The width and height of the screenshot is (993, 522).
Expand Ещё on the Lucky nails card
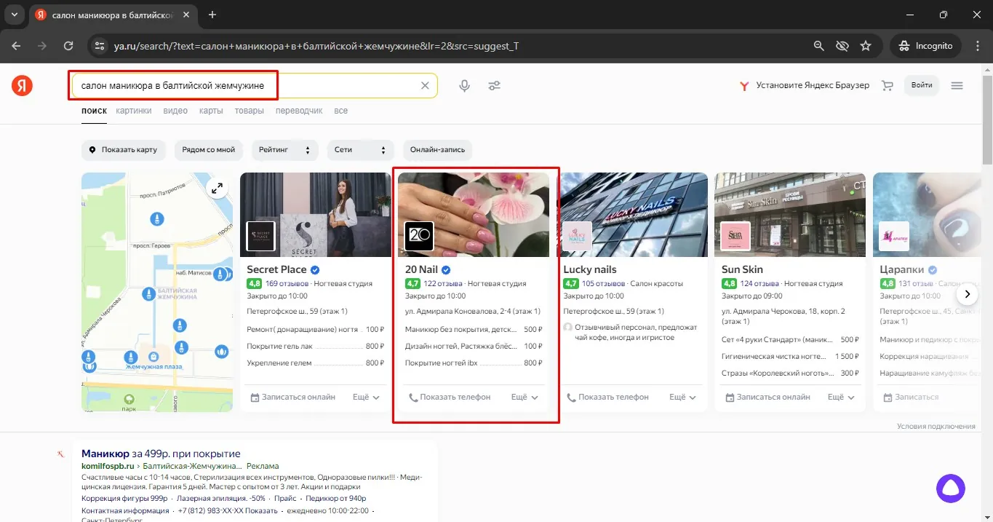coord(682,398)
